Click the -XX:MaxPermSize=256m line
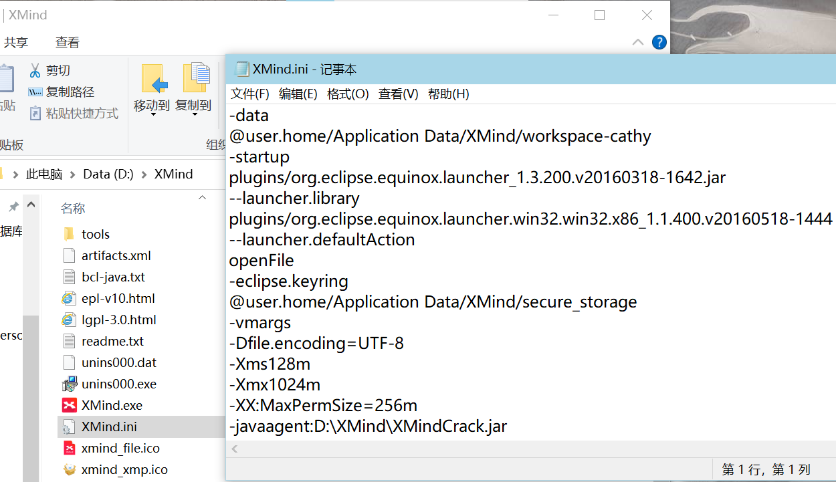 pos(324,405)
